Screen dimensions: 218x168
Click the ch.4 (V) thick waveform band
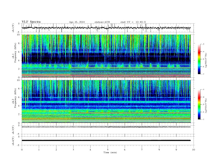[106, 141]
